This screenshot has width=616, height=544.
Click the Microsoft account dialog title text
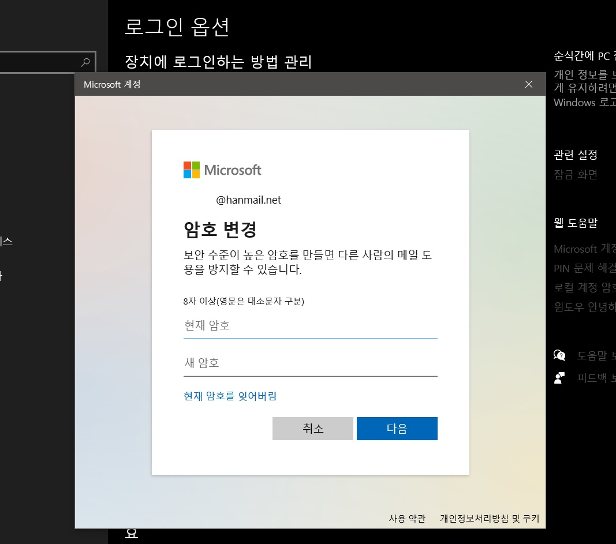[x=112, y=84]
